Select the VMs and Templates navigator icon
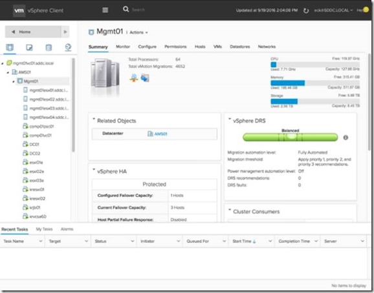 pos(29,47)
